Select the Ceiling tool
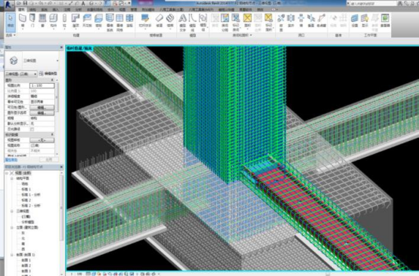Viewport: 419px width, 276px height. tap(87, 21)
